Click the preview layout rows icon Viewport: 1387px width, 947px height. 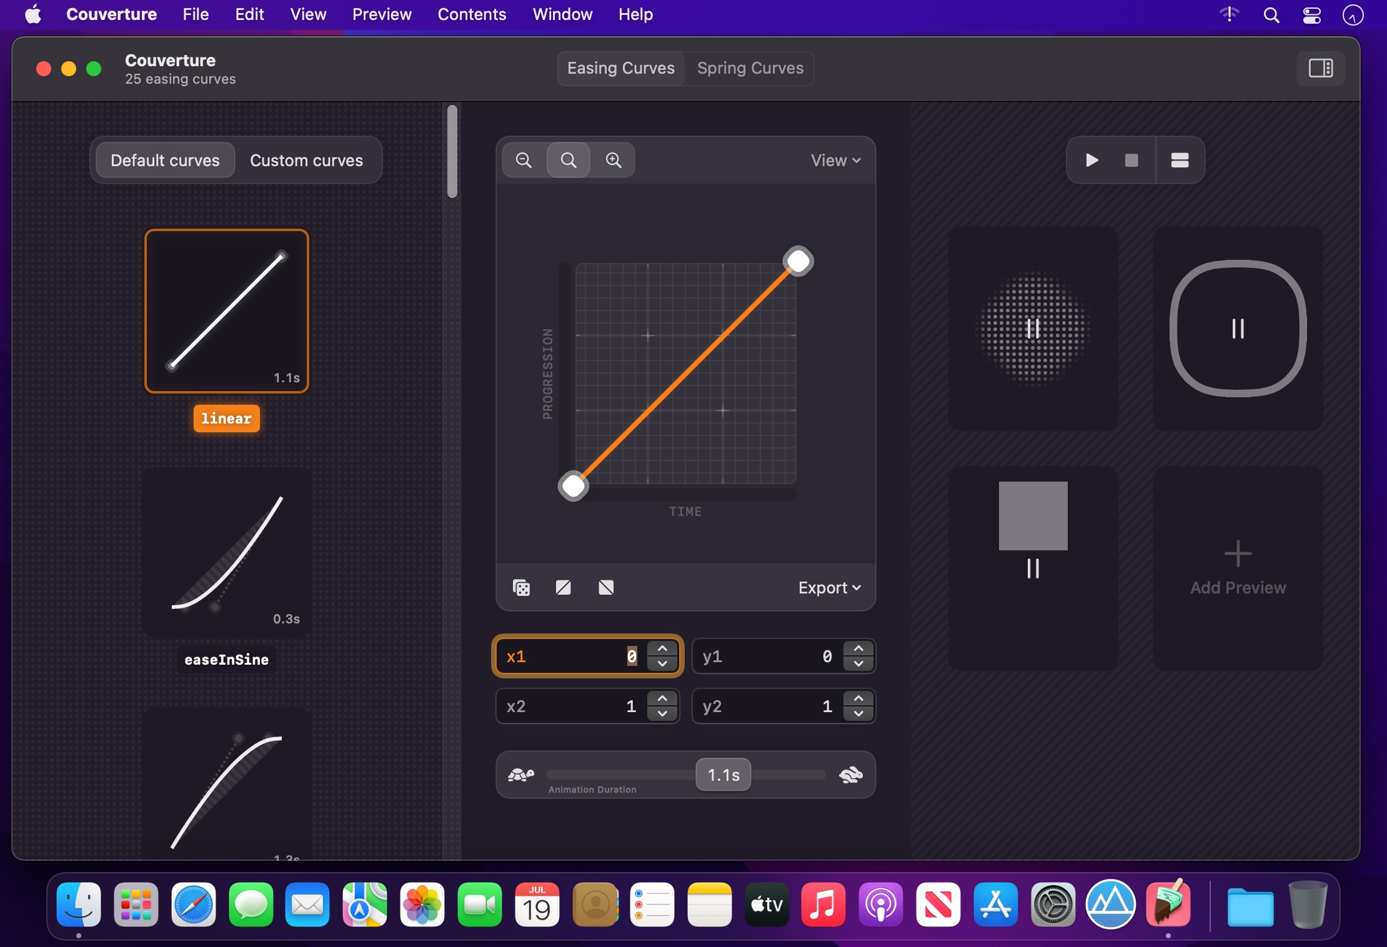point(1180,161)
